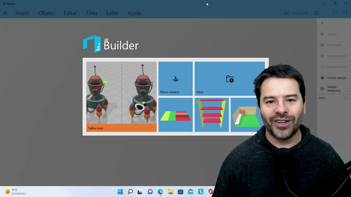Open the Windows Start menu
Image resolution: width=351 pixels, height=197 pixels.
coord(120,192)
